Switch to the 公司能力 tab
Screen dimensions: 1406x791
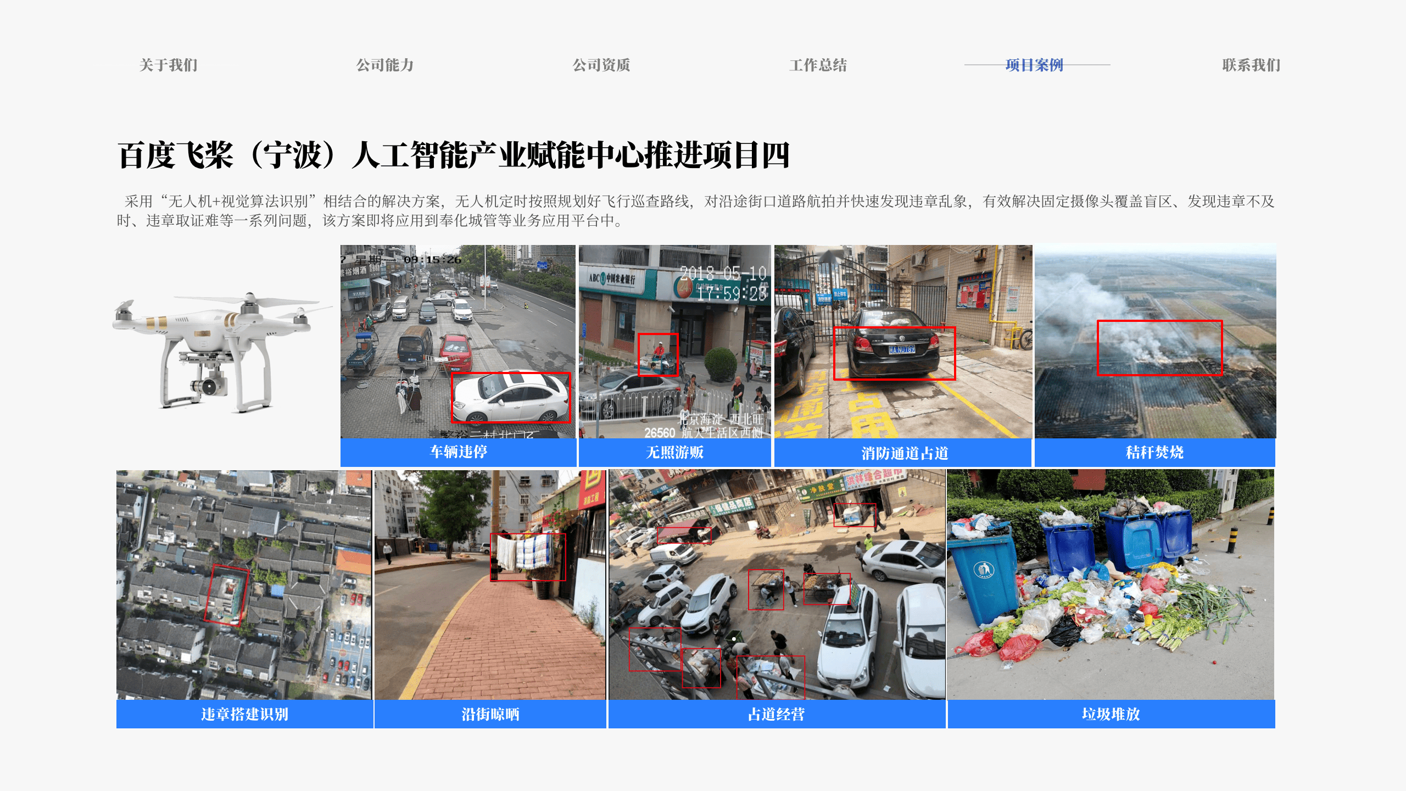pyautogui.click(x=384, y=65)
